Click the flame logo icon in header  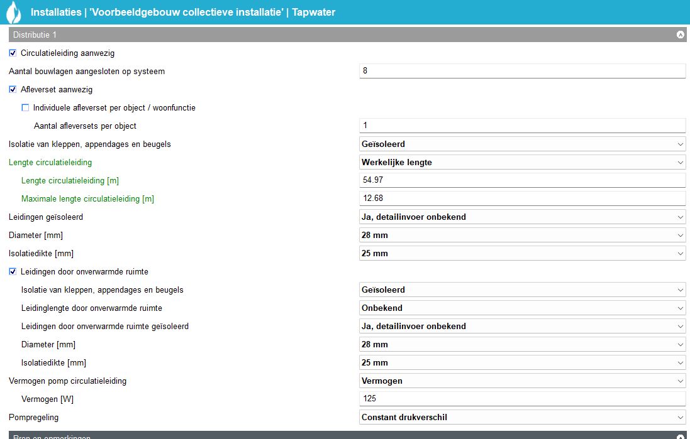[13, 12]
